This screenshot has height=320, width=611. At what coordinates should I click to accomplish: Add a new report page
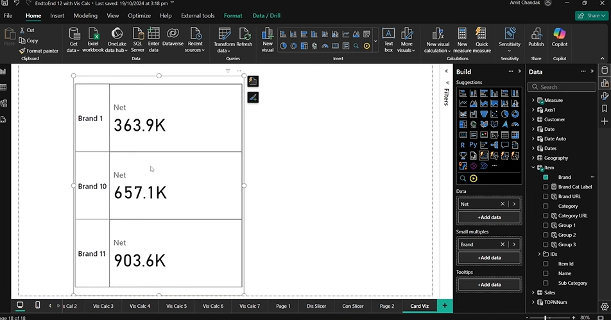point(445,306)
